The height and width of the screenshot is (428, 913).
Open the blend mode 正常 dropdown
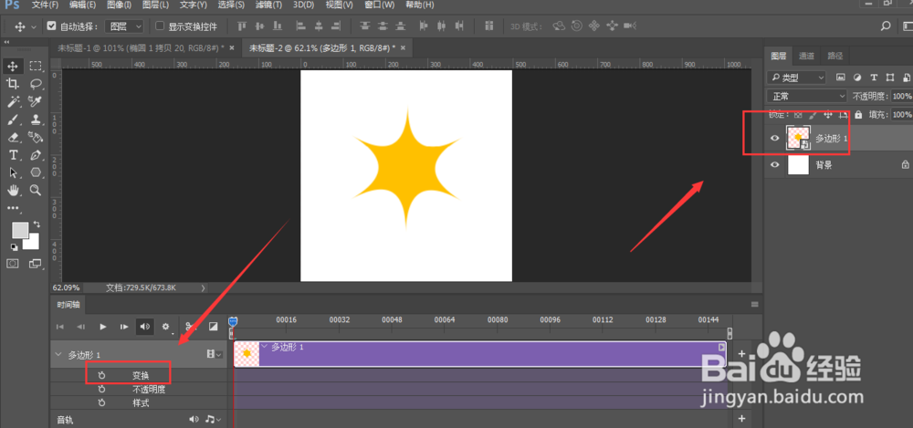pos(806,96)
